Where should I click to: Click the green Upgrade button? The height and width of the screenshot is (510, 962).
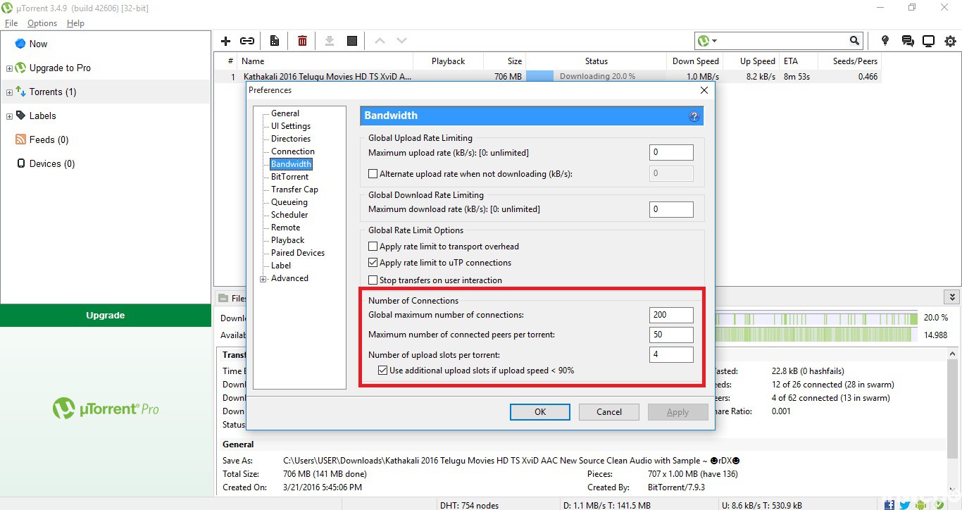click(106, 316)
